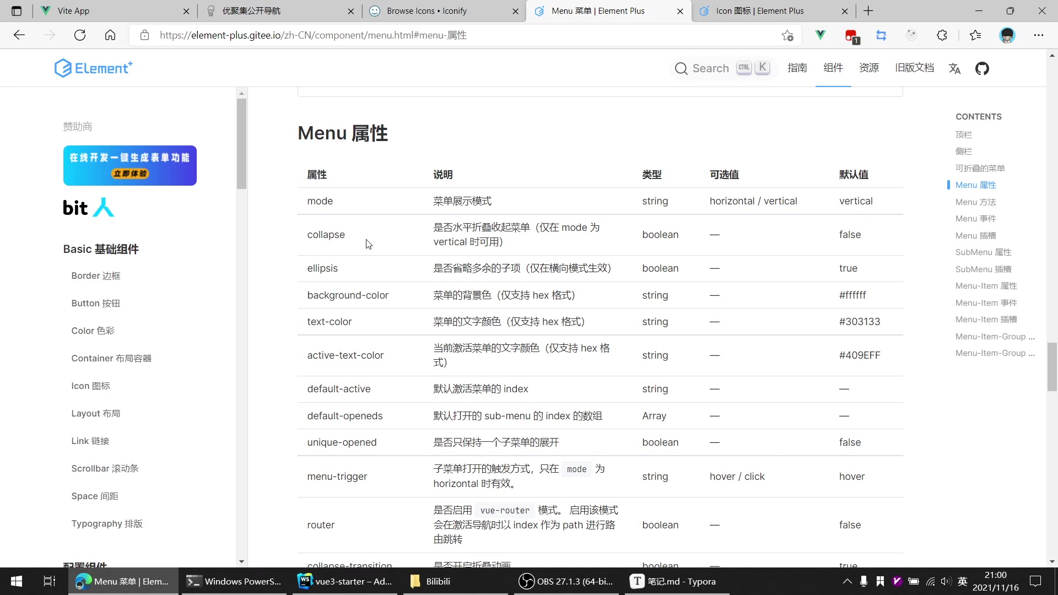
Task: Click the Vue devtools extension icon
Action: [x=821, y=35]
